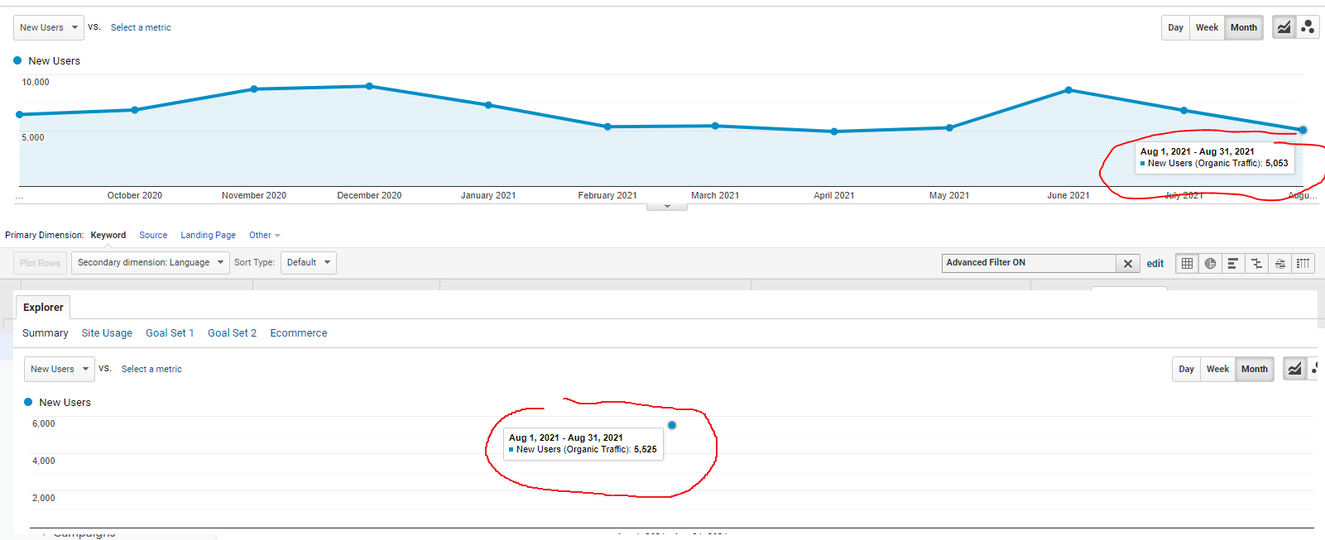Select line chart icon in lower chart

(x=1294, y=369)
